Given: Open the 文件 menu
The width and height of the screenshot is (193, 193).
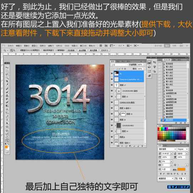Looking at the screenshot, I should click(x=11, y=46).
